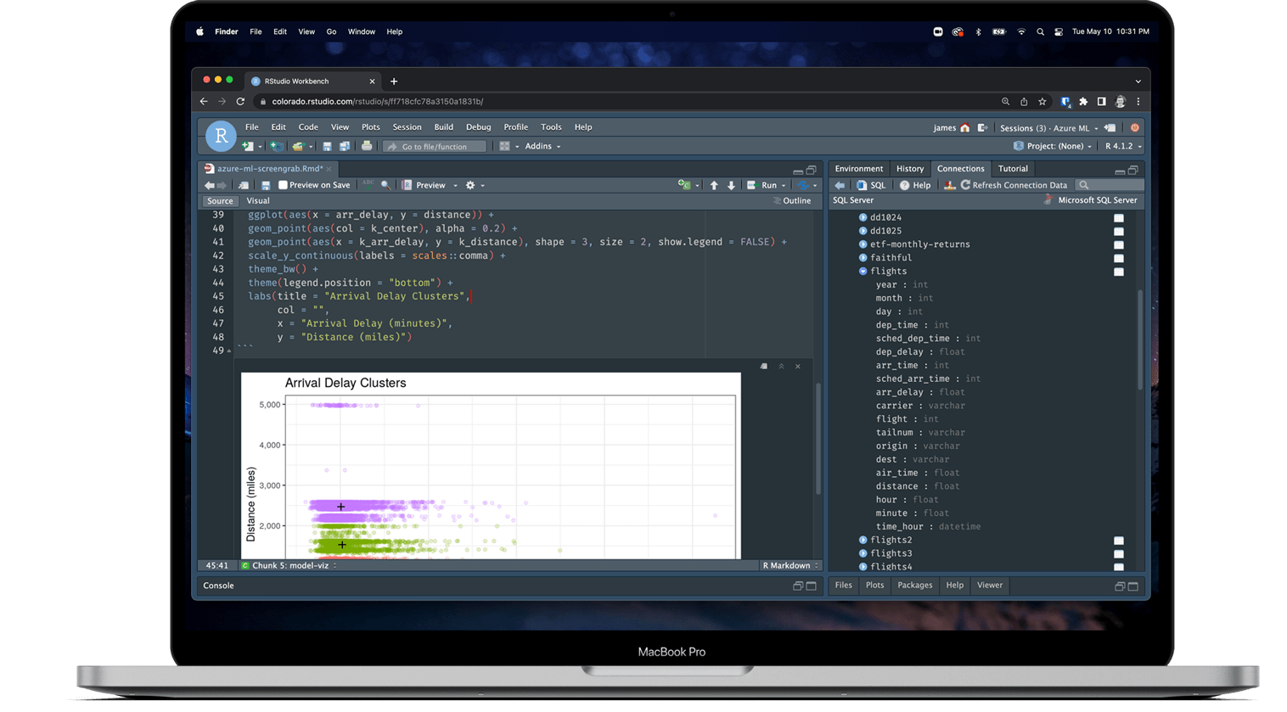Click the quit session power icon

[x=1134, y=128]
